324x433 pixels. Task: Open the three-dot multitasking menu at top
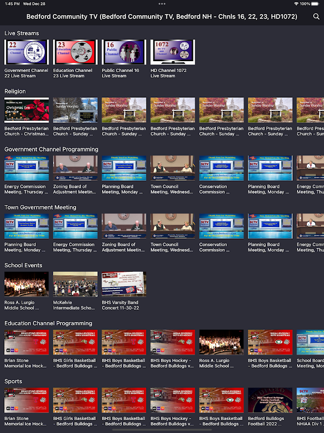coord(162,4)
